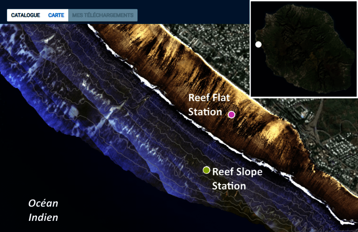358x232 pixels.
Task: Switch to the CARTE tab
Action: [56, 15]
